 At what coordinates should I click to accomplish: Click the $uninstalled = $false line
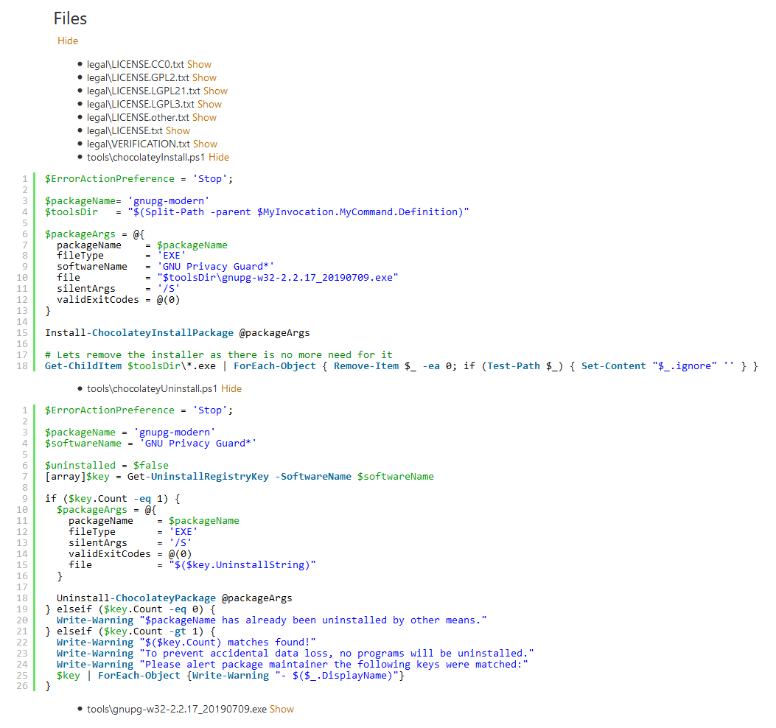[106, 465]
